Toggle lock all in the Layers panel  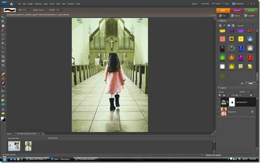240,95
